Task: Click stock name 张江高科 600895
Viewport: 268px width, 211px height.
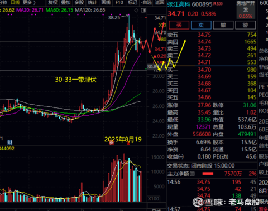Action: pyautogui.click(x=190, y=4)
